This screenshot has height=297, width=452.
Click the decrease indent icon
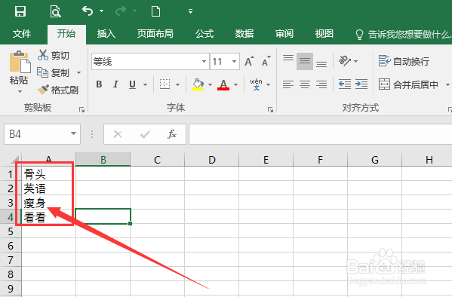click(345, 84)
